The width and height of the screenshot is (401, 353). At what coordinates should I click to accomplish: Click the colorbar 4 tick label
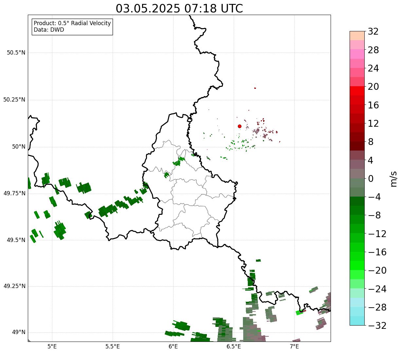(371, 160)
